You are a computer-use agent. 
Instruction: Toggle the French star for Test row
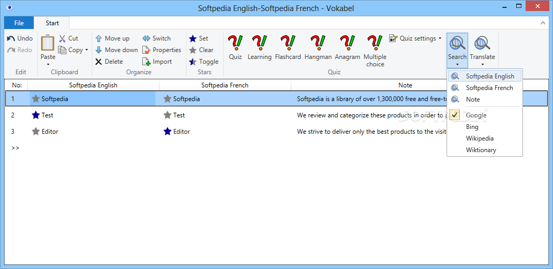click(167, 115)
